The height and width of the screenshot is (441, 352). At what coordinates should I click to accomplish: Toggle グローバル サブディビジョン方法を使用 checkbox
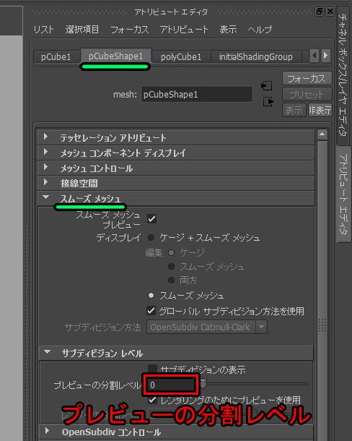click(151, 310)
